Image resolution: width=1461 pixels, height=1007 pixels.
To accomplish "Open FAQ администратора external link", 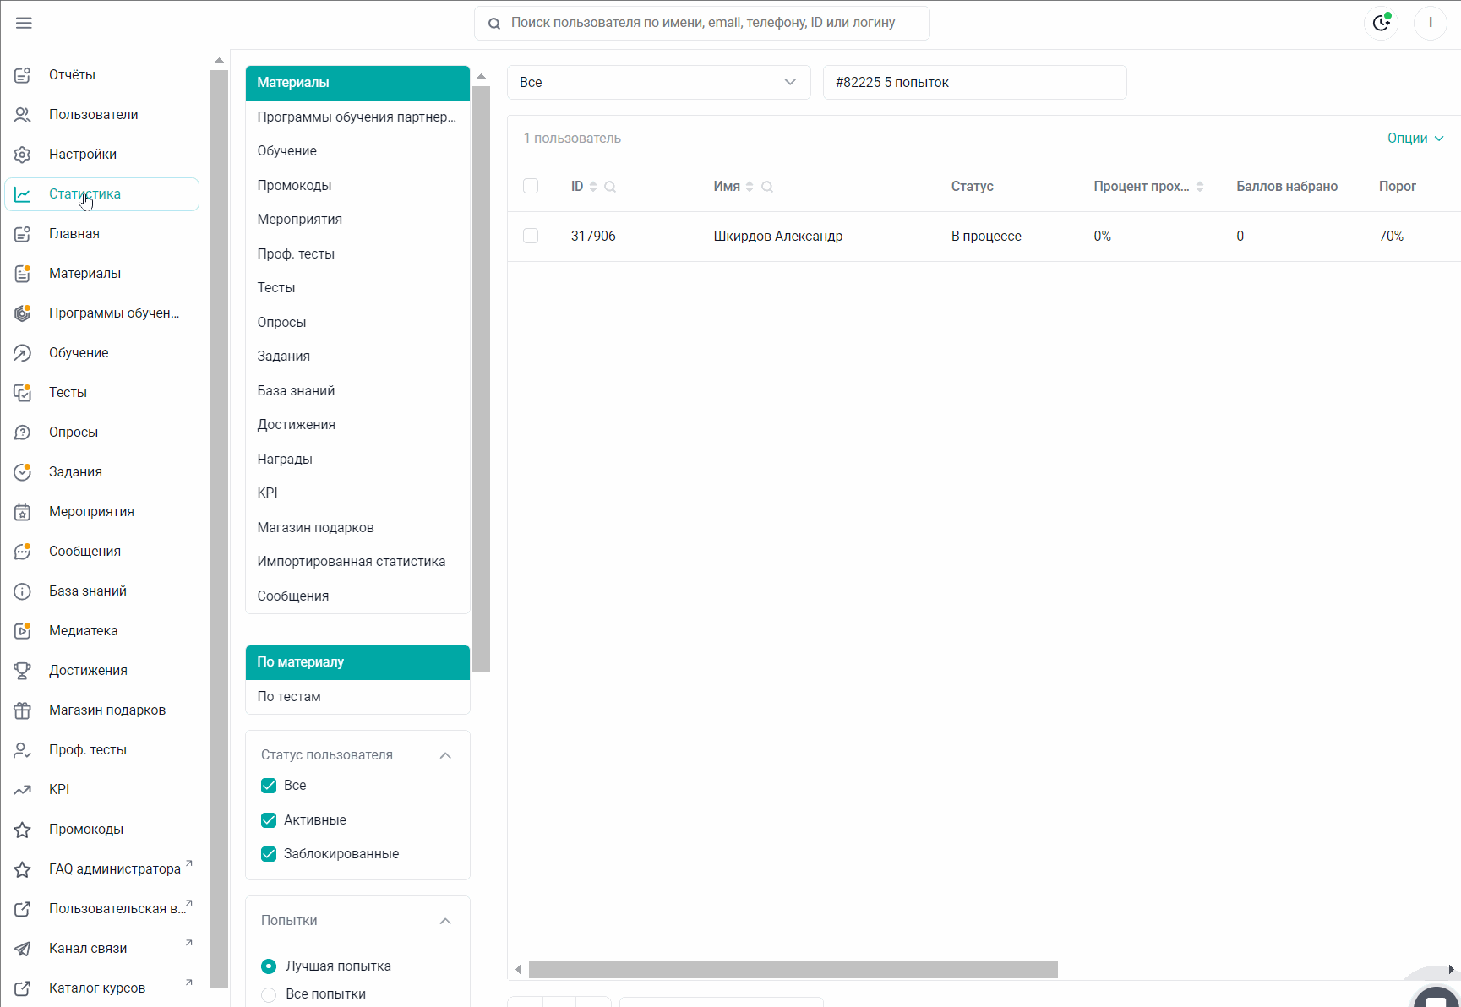I will [101, 869].
